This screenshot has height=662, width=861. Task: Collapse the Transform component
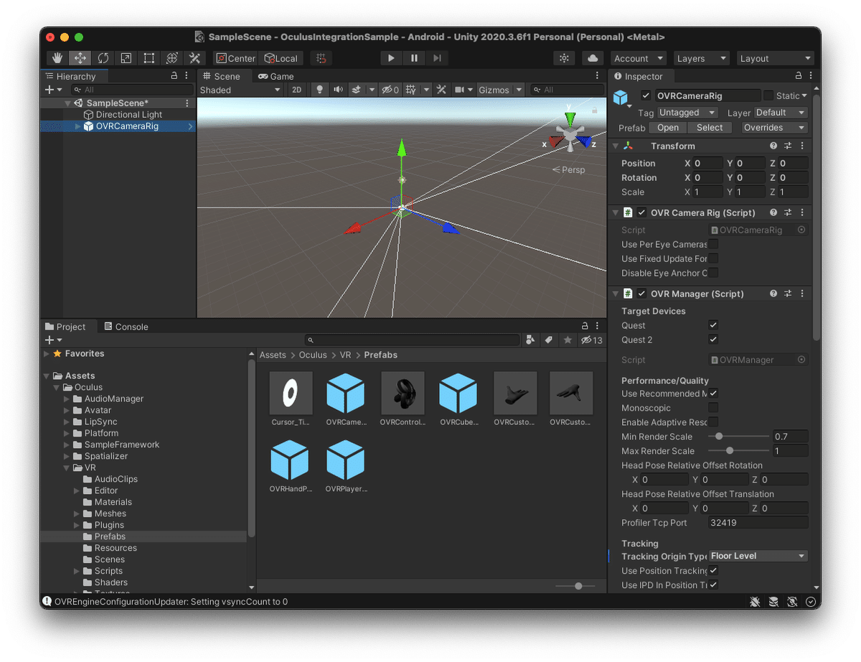point(616,146)
